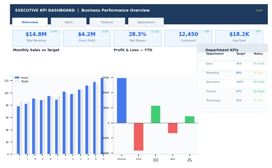Open the Operations tab

146,22
